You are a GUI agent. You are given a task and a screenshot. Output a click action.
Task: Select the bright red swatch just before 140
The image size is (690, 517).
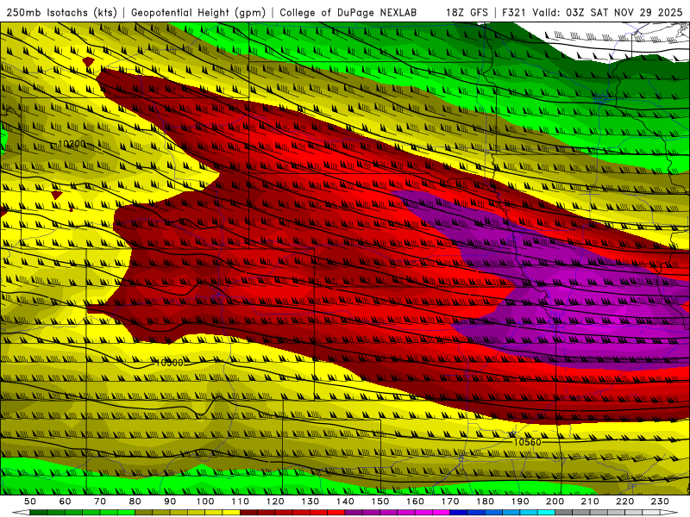coord(336,513)
